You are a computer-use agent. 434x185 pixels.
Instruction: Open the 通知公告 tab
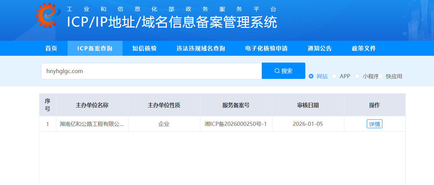tap(320, 48)
